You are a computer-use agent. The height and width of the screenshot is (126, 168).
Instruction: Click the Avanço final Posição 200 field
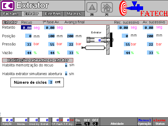click(70, 36)
